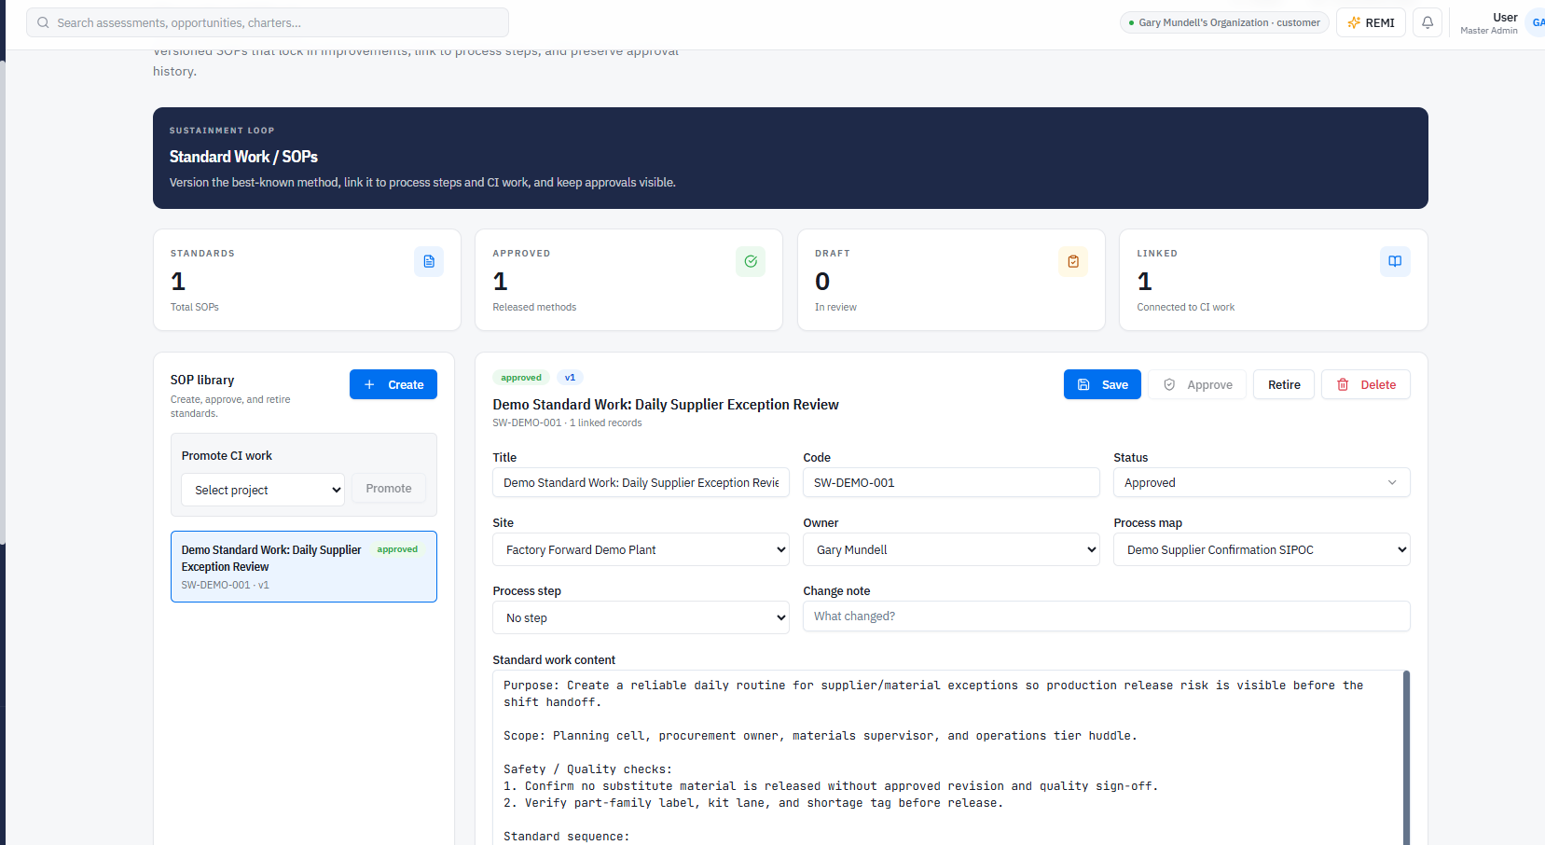Screen dimensions: 1545x845
Task: Open the Process step dropdown
Action: point(641,617)
